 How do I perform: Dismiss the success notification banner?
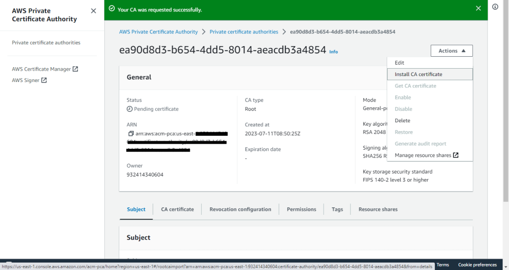click(x=478, y=8)
